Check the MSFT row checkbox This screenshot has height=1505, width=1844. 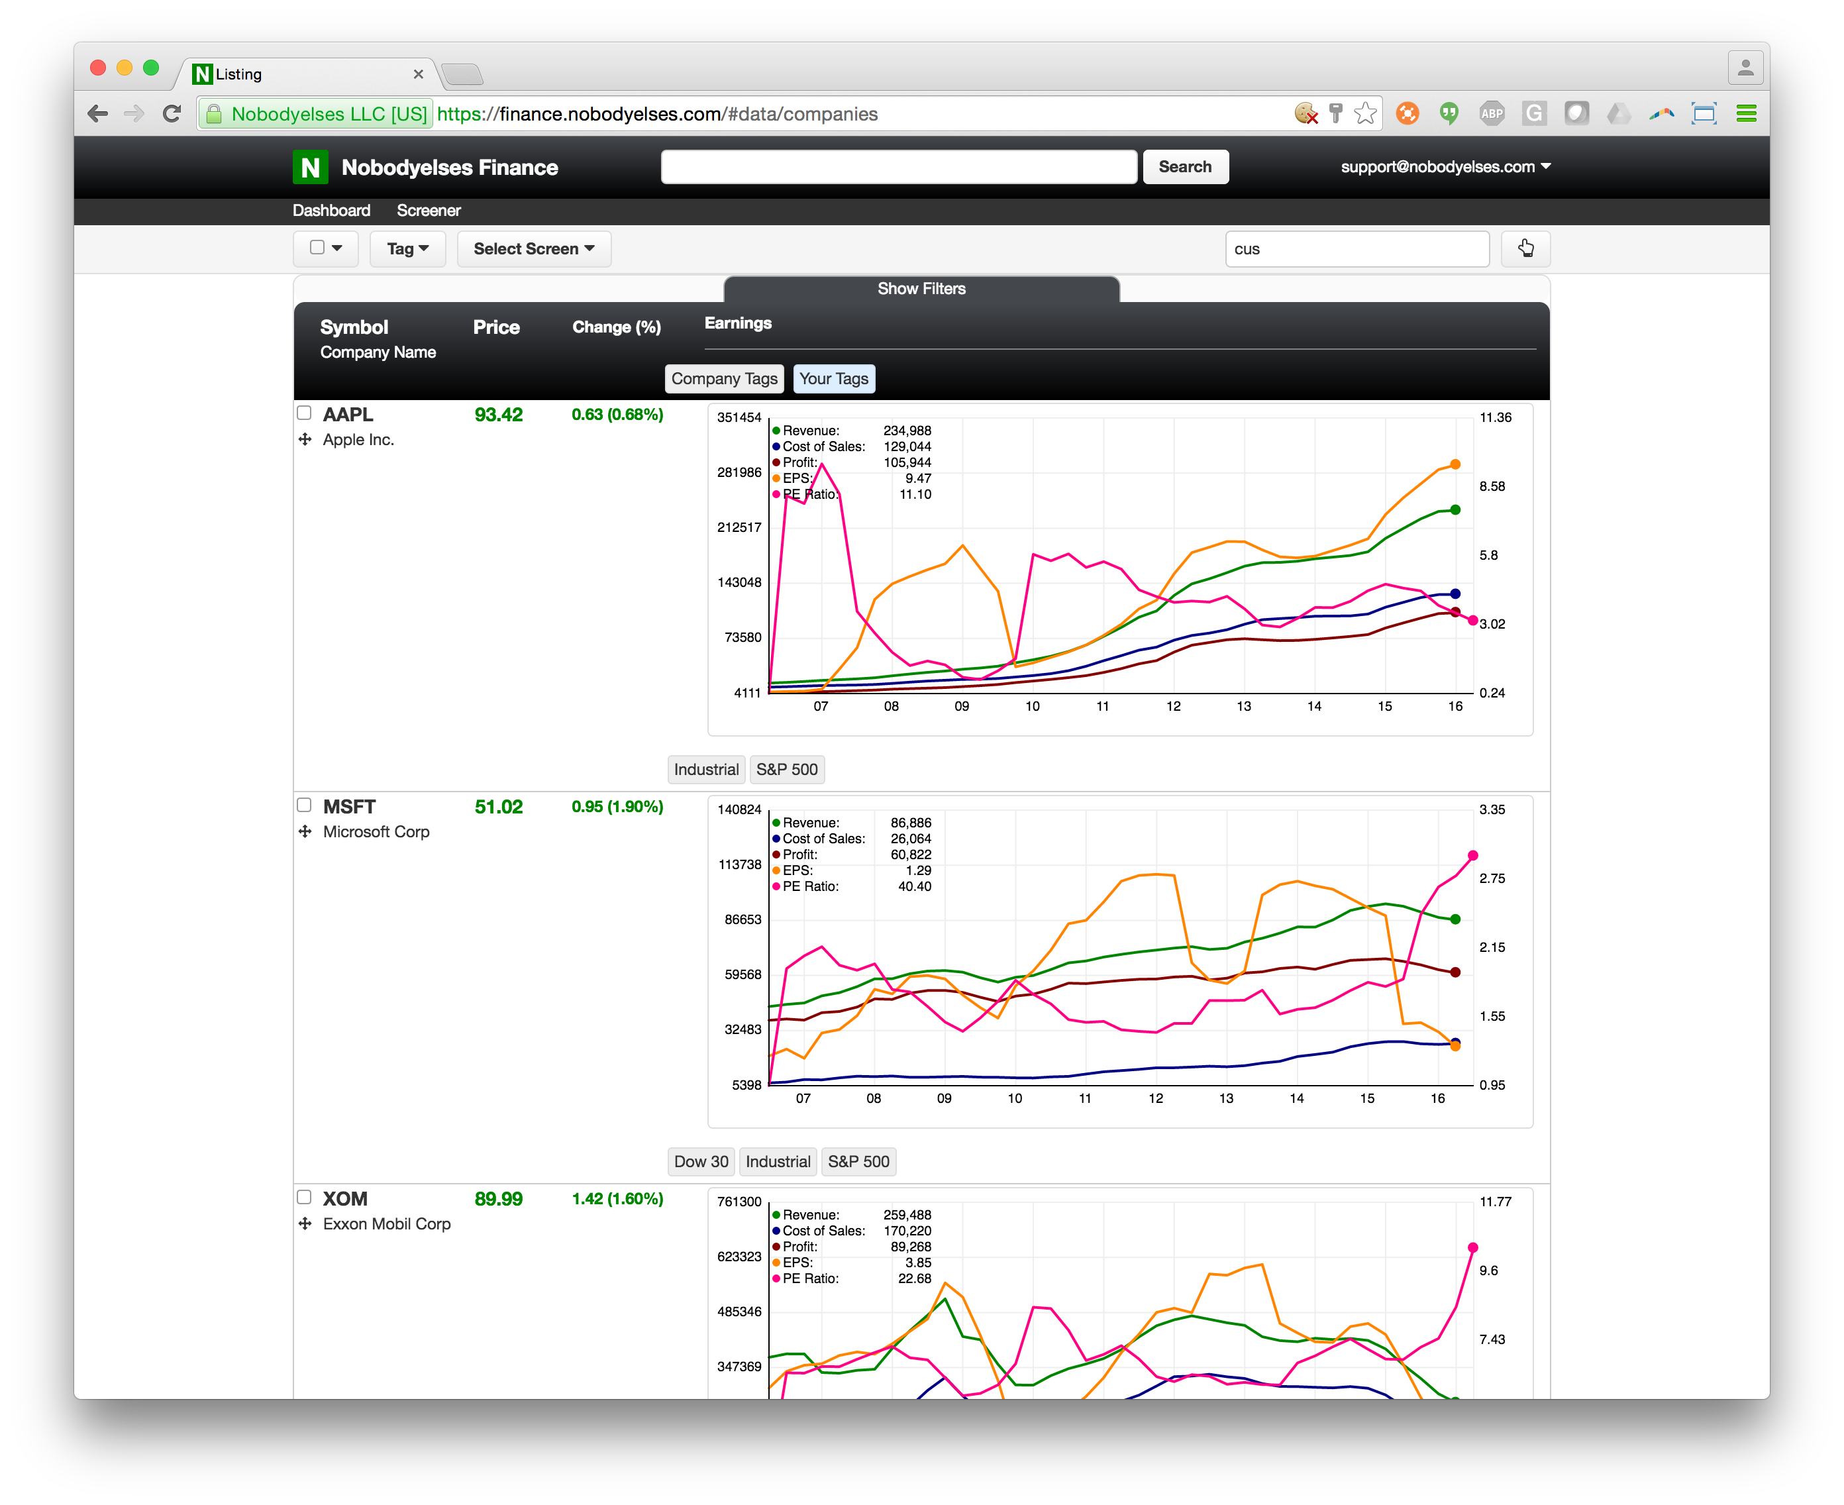click(304, 805)
